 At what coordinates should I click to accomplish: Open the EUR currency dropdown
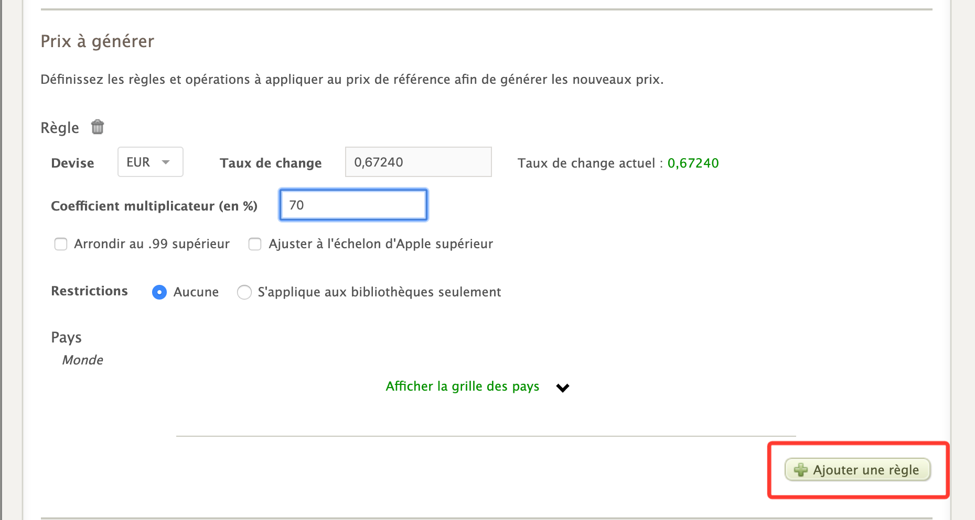click(x=150, y=162)
